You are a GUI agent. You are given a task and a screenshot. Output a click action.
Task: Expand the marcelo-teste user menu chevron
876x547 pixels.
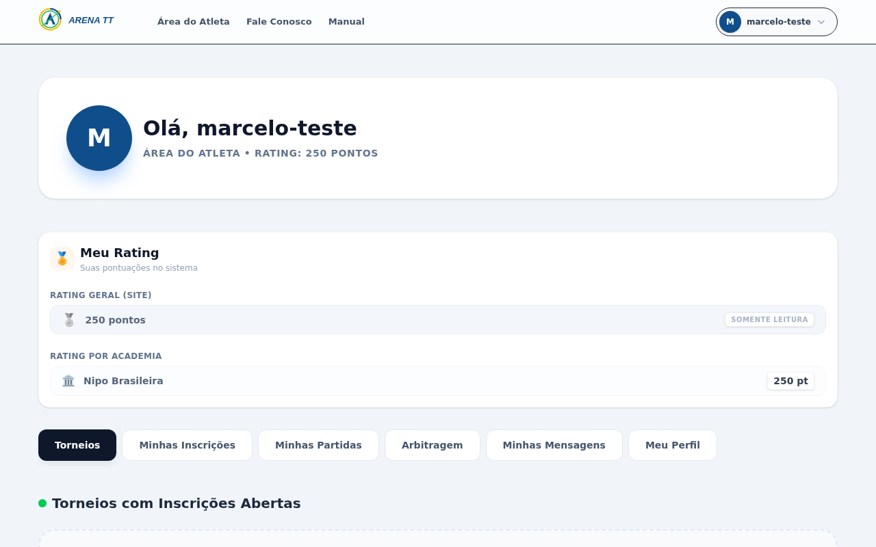click(821, 22)
